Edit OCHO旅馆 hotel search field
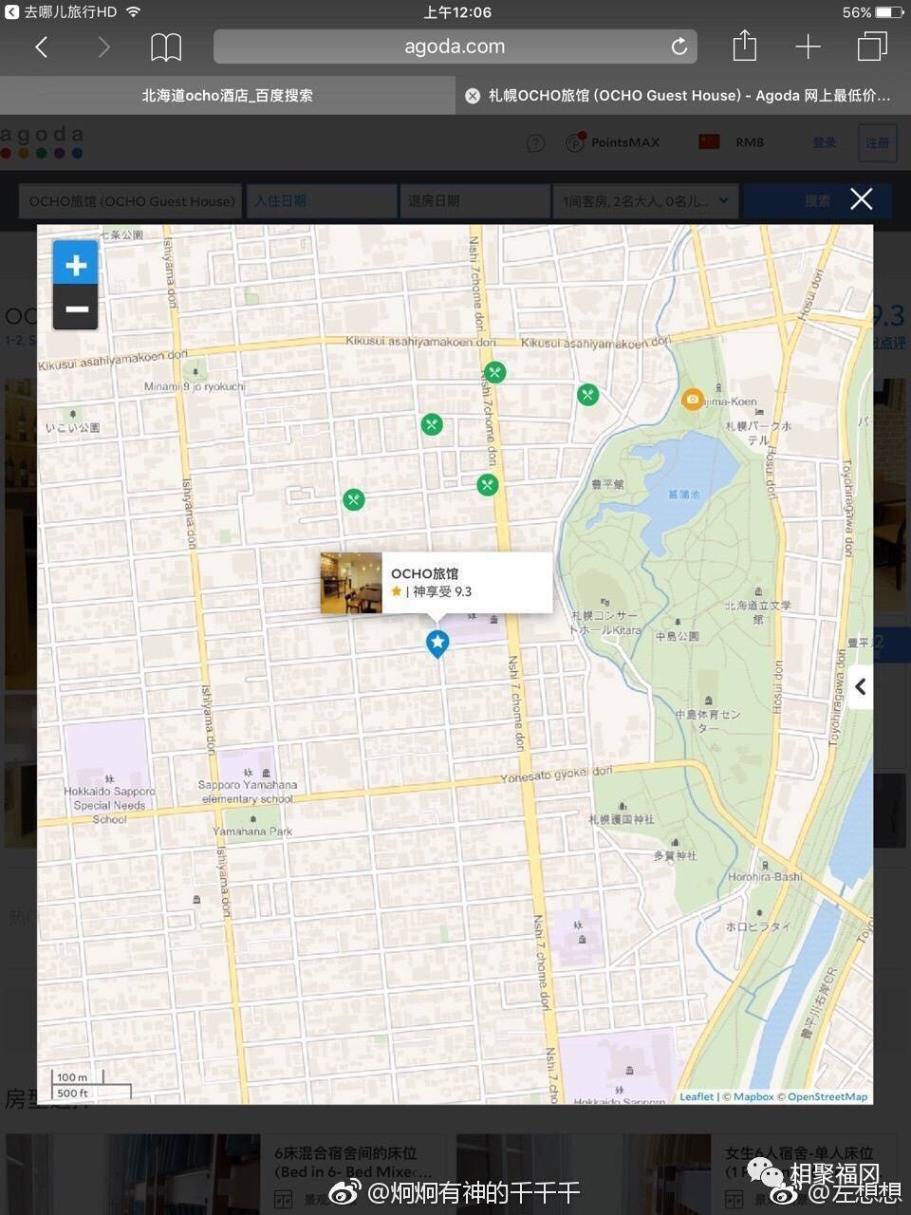The height and width of the screenshot is (1215, 911). pos(131,201)
